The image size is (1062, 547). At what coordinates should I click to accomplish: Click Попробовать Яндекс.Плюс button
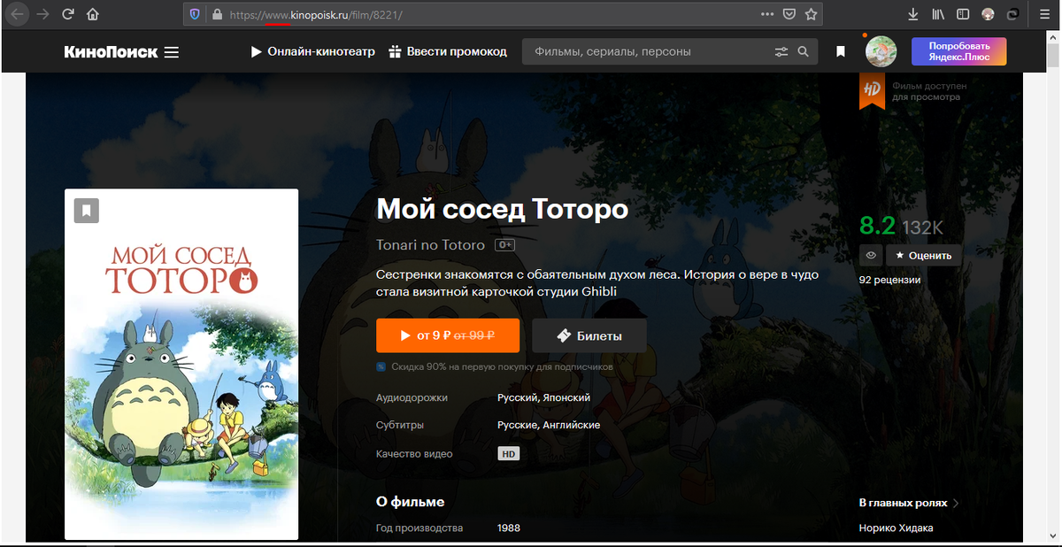(x=958, y=51)
